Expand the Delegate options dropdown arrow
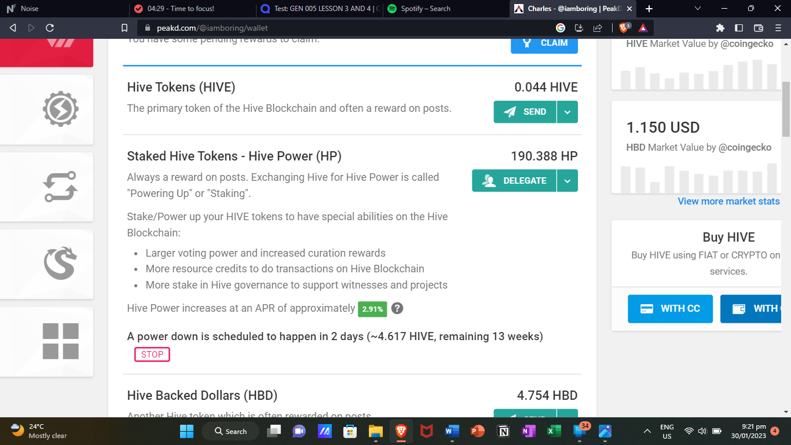The width and height of the screenshot is (791, 445). coord(567,181)
